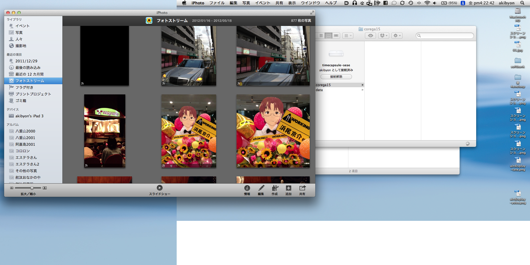Open the イベント menu in menu bar
This screenshot has width=530, height=265.
tap(263, 3)
